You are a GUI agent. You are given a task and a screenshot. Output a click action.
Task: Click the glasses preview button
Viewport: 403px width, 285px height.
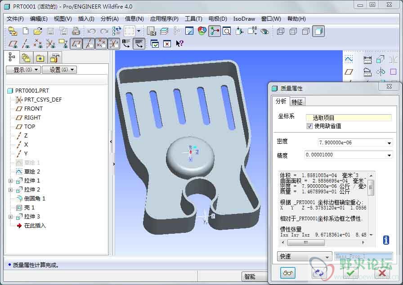(x=287, y=273)
